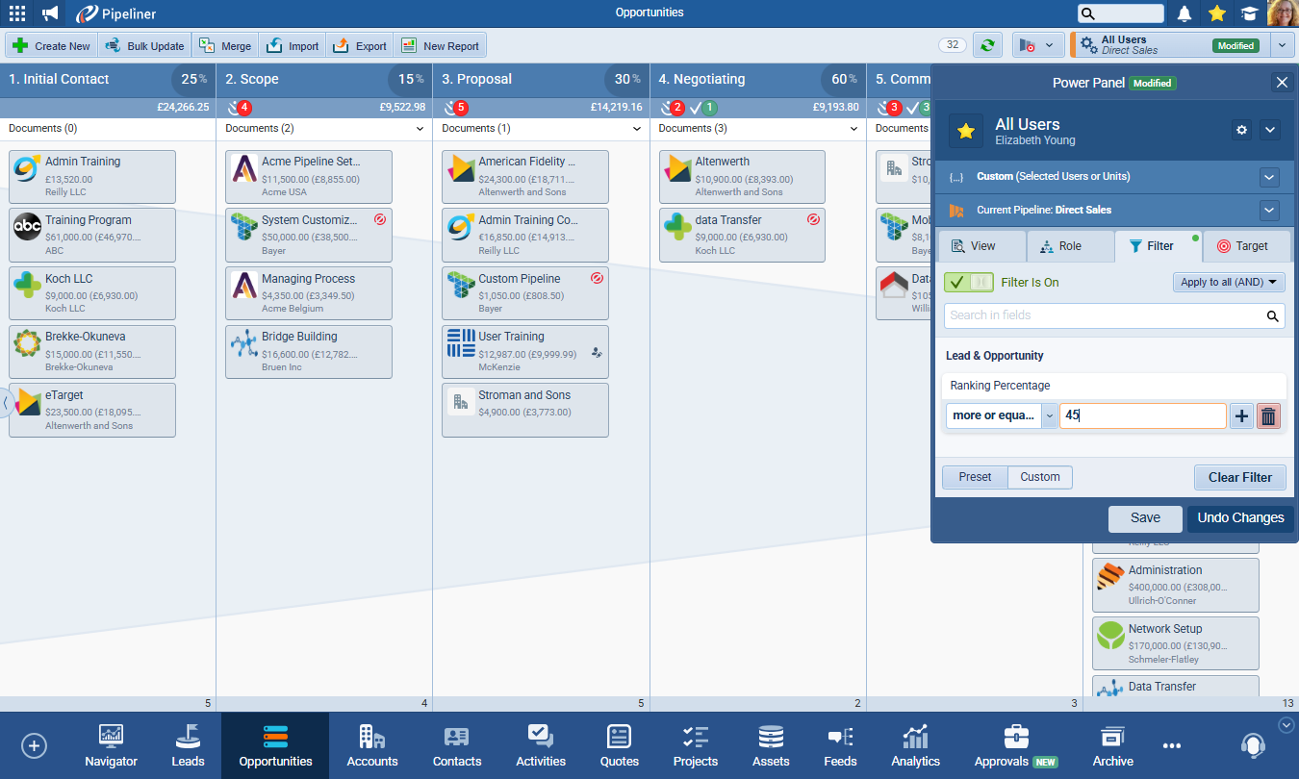Click the global search box
Viewport: 1299px width, 779px height.
click(1121, 13)
